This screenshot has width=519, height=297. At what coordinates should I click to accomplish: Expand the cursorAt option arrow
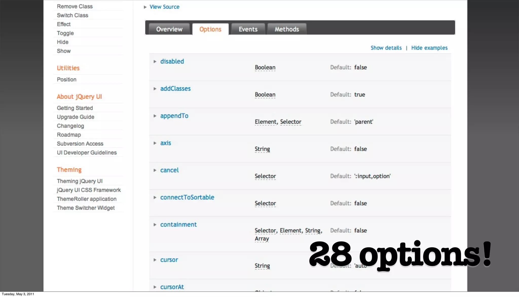[155, 287]
